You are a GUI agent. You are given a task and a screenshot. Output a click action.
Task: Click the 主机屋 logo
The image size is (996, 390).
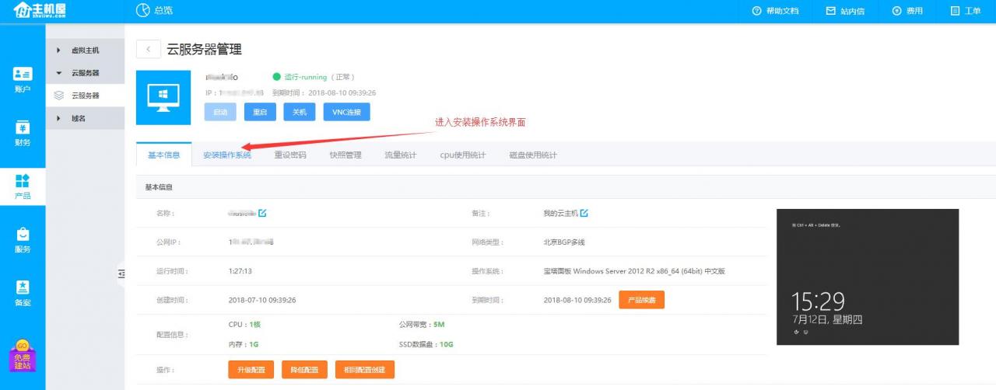[40, 11]
